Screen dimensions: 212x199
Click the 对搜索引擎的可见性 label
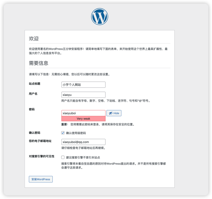pos(42,156)
